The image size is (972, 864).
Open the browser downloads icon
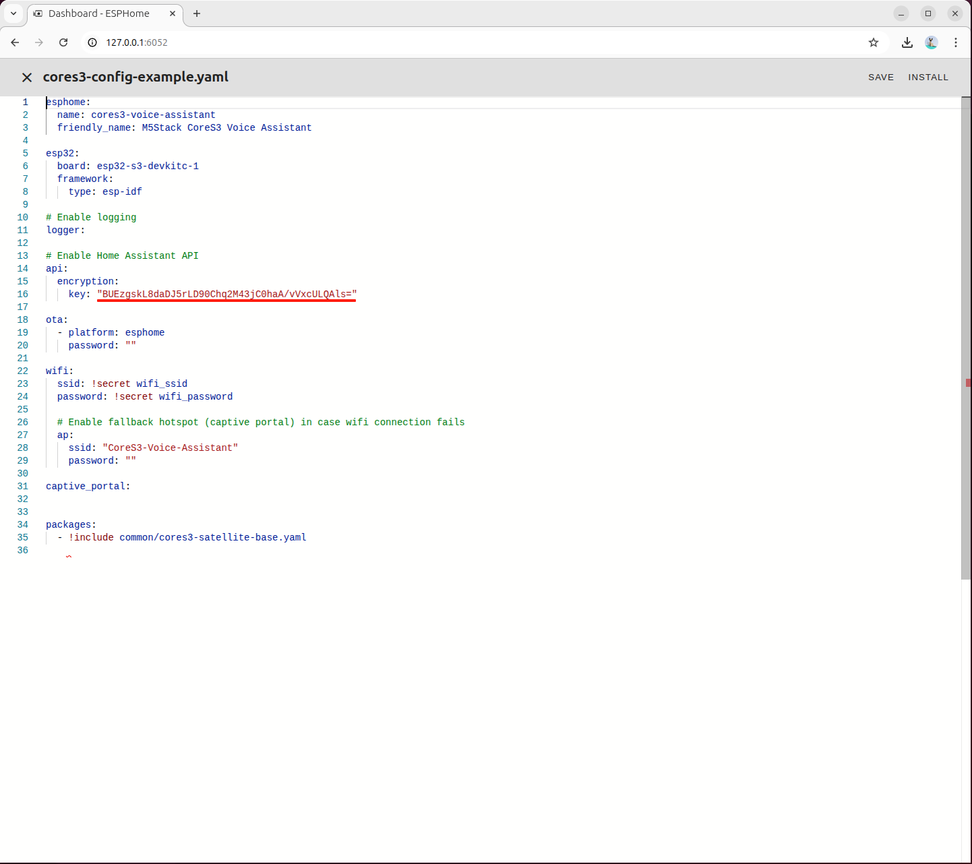(x=907, y=42)
